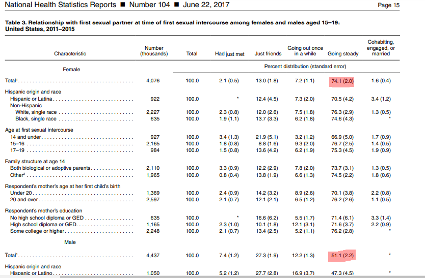Click the "76.3 (2.9)" cell
The width and height of the screenshot is (425, 278).
[x=342, y=112]
